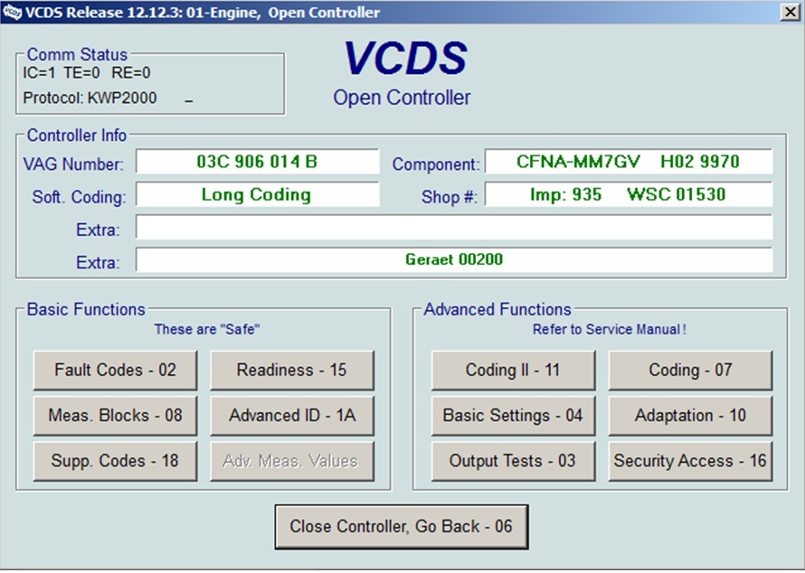Click the Extra field Geraet 00200
The width and height of the screenshot is (805, 573).
pos(454,259)
